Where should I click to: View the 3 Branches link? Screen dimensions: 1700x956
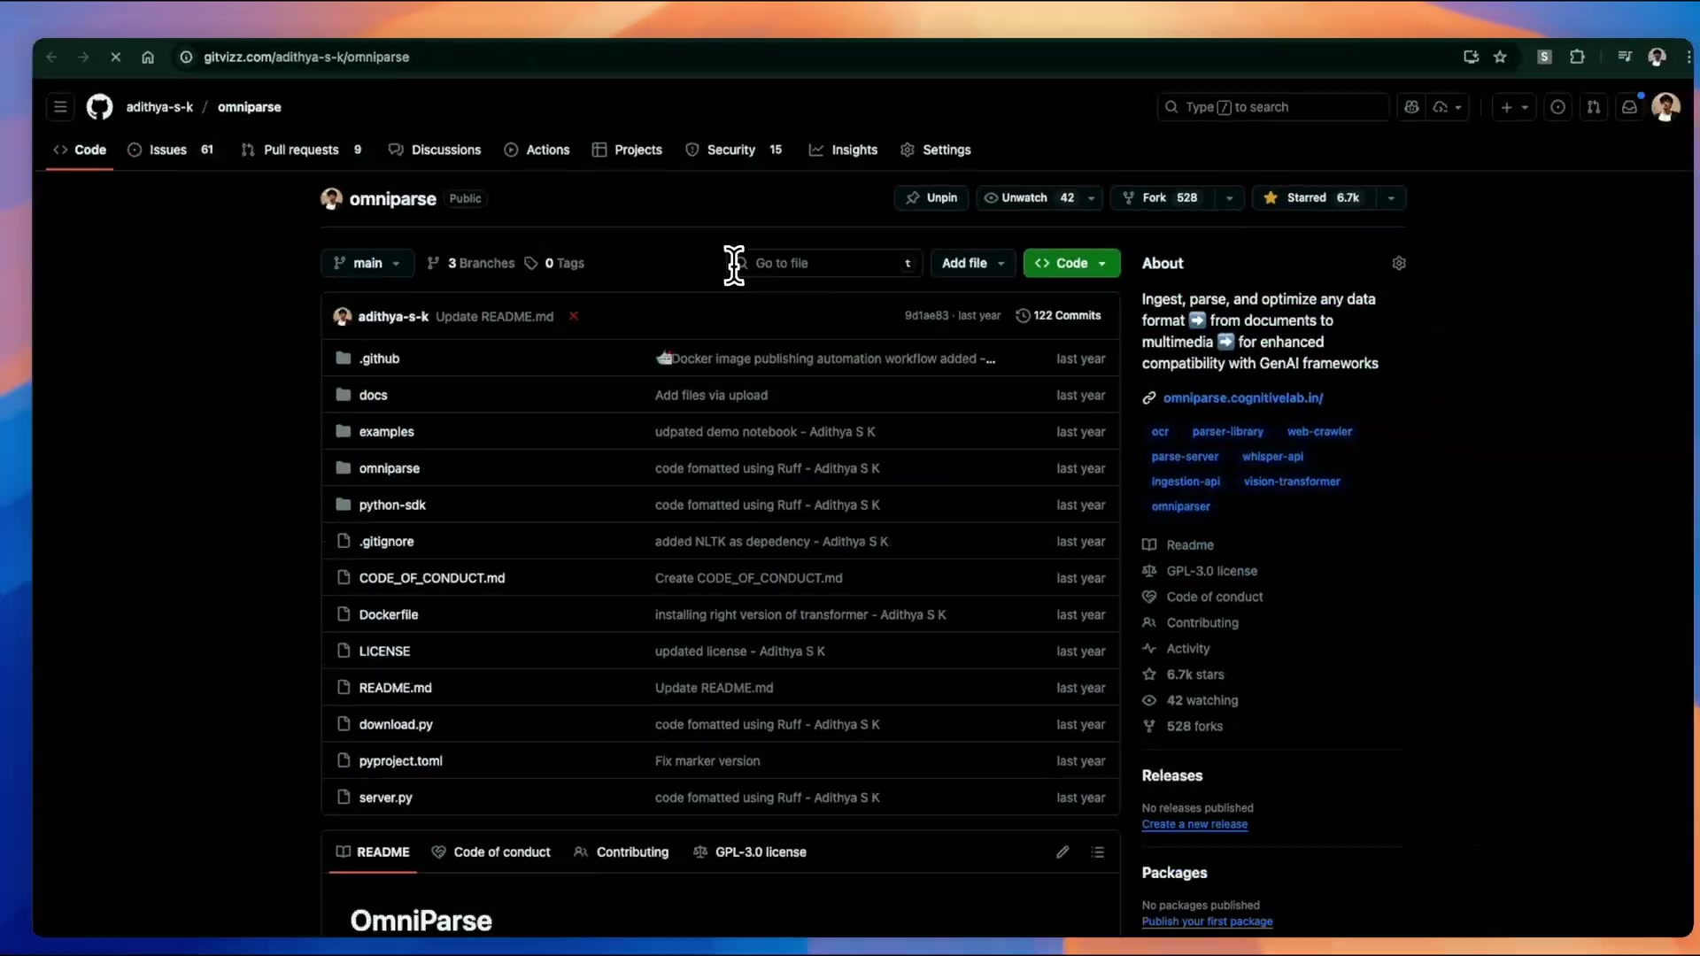(471, 263)
